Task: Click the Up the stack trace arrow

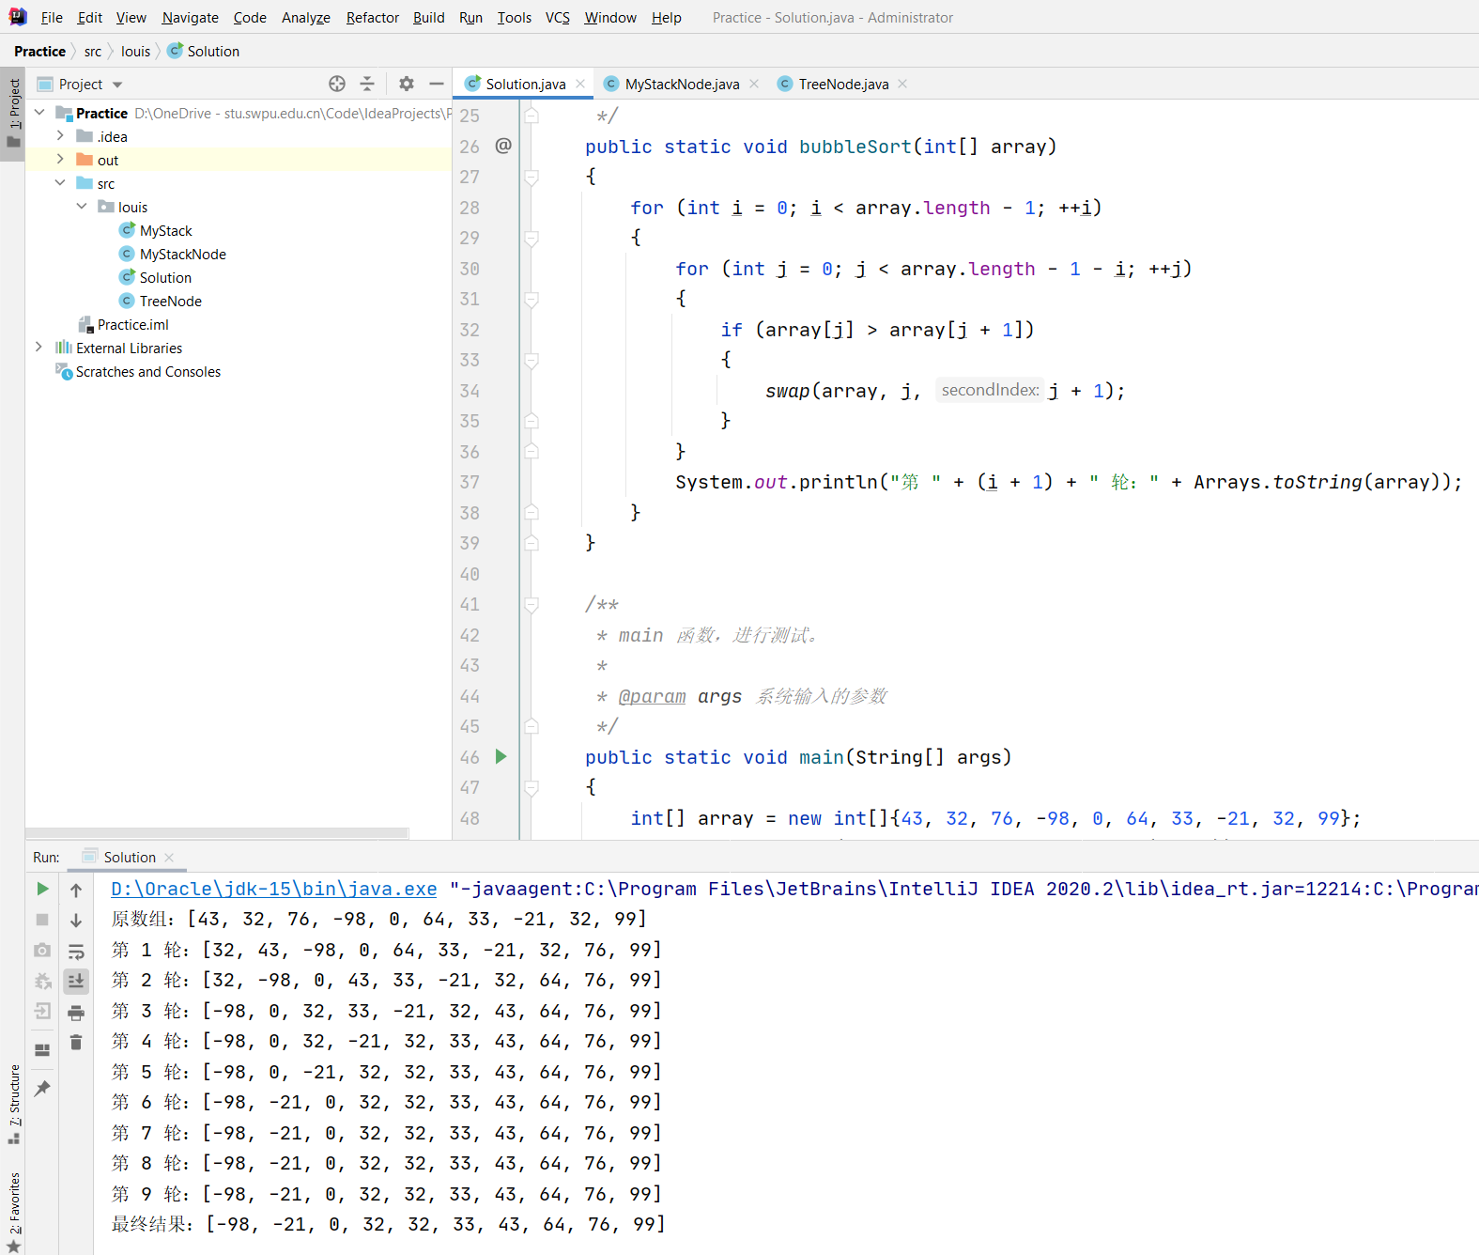Action: [76, 890]
